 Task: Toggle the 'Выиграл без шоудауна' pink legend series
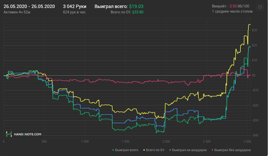tap(231, 150)
